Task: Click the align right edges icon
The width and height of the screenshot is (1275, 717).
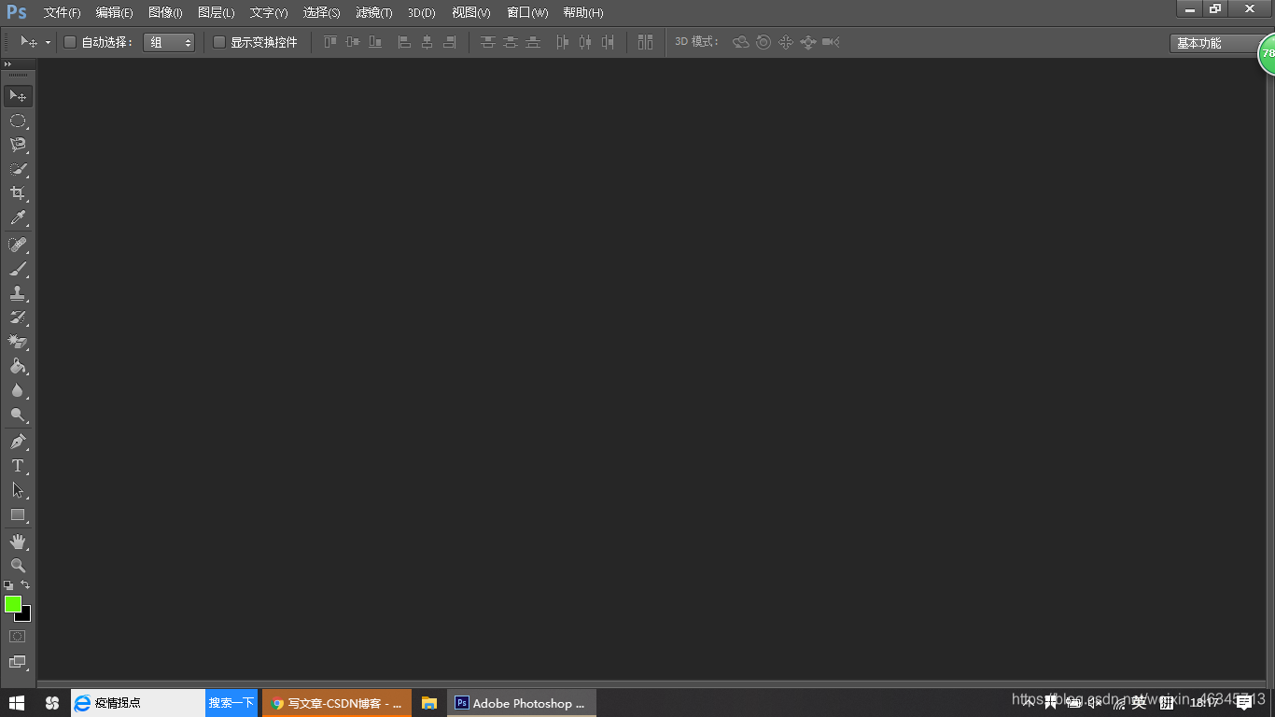Action: tap(449, 42)
